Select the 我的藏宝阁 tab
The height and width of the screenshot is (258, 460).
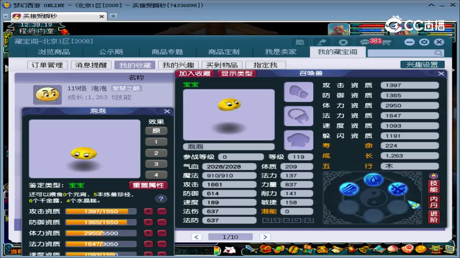coord(337,52)
